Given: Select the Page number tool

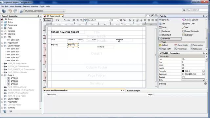Looking at the screenshot, I should (197, 45).
